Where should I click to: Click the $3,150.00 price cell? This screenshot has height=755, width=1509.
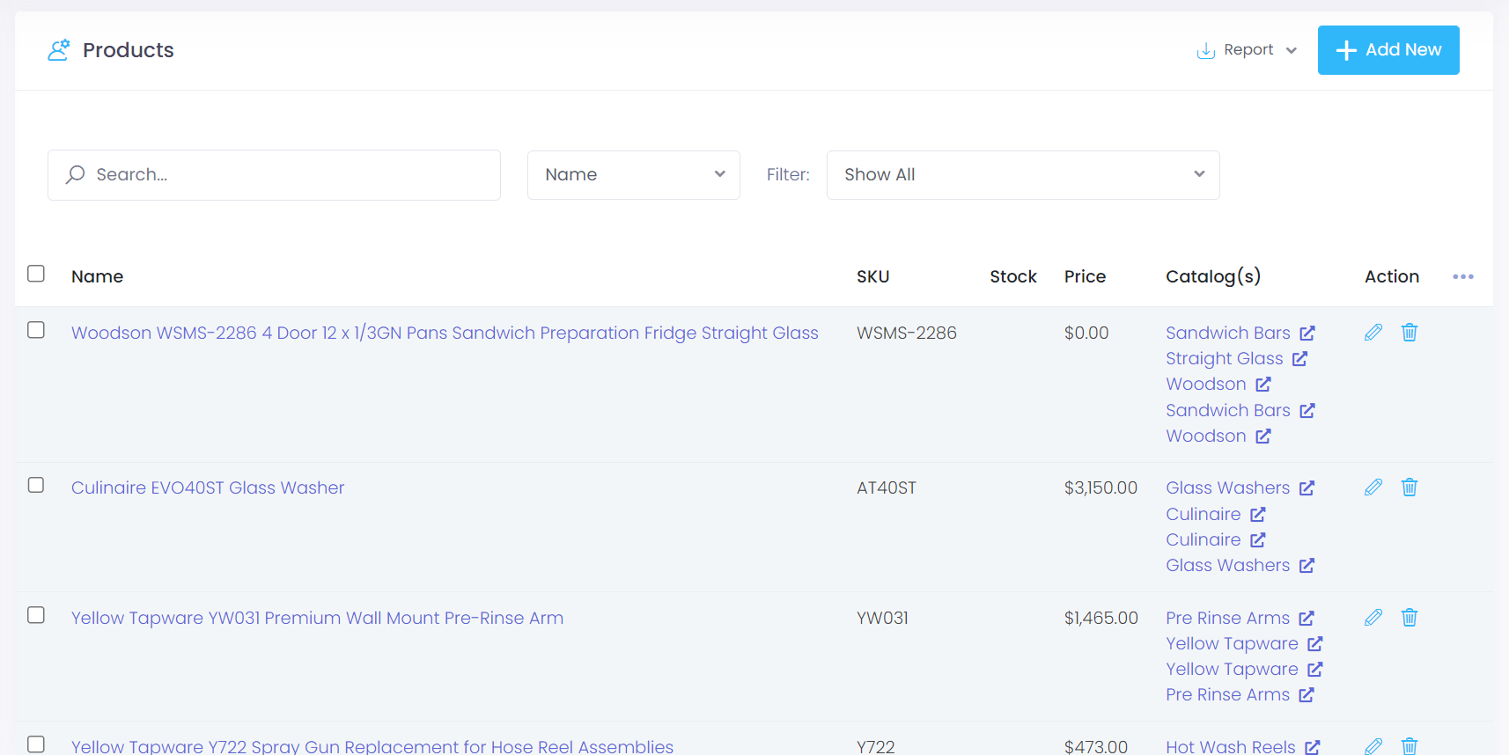[x=1100, y=487]
